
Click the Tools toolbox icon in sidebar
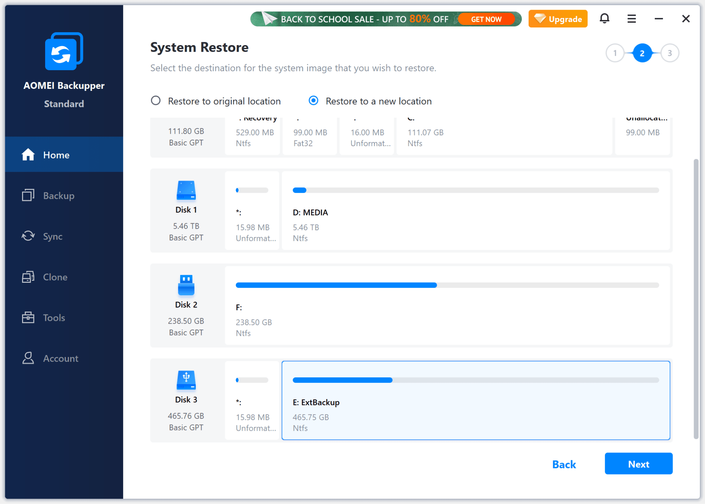pos(28,318)
